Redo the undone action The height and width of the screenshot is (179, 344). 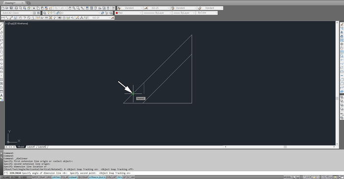point(62,8)
